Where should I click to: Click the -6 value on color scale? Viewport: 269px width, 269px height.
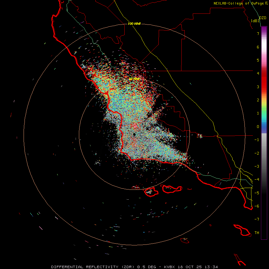click(x=257, y=206)
